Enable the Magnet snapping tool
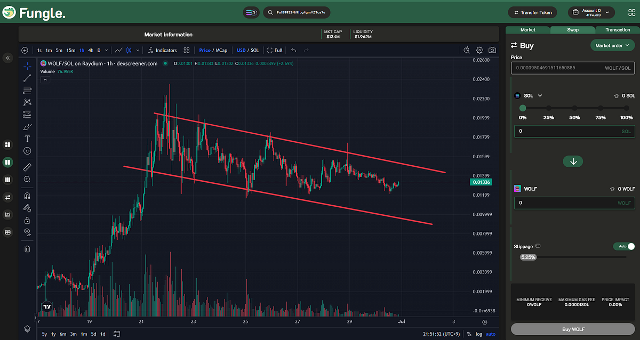 28,195
